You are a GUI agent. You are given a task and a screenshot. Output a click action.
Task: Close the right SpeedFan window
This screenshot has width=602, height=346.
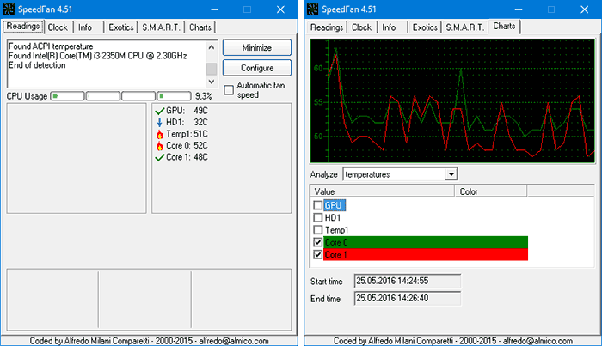[x=584, y=9]
